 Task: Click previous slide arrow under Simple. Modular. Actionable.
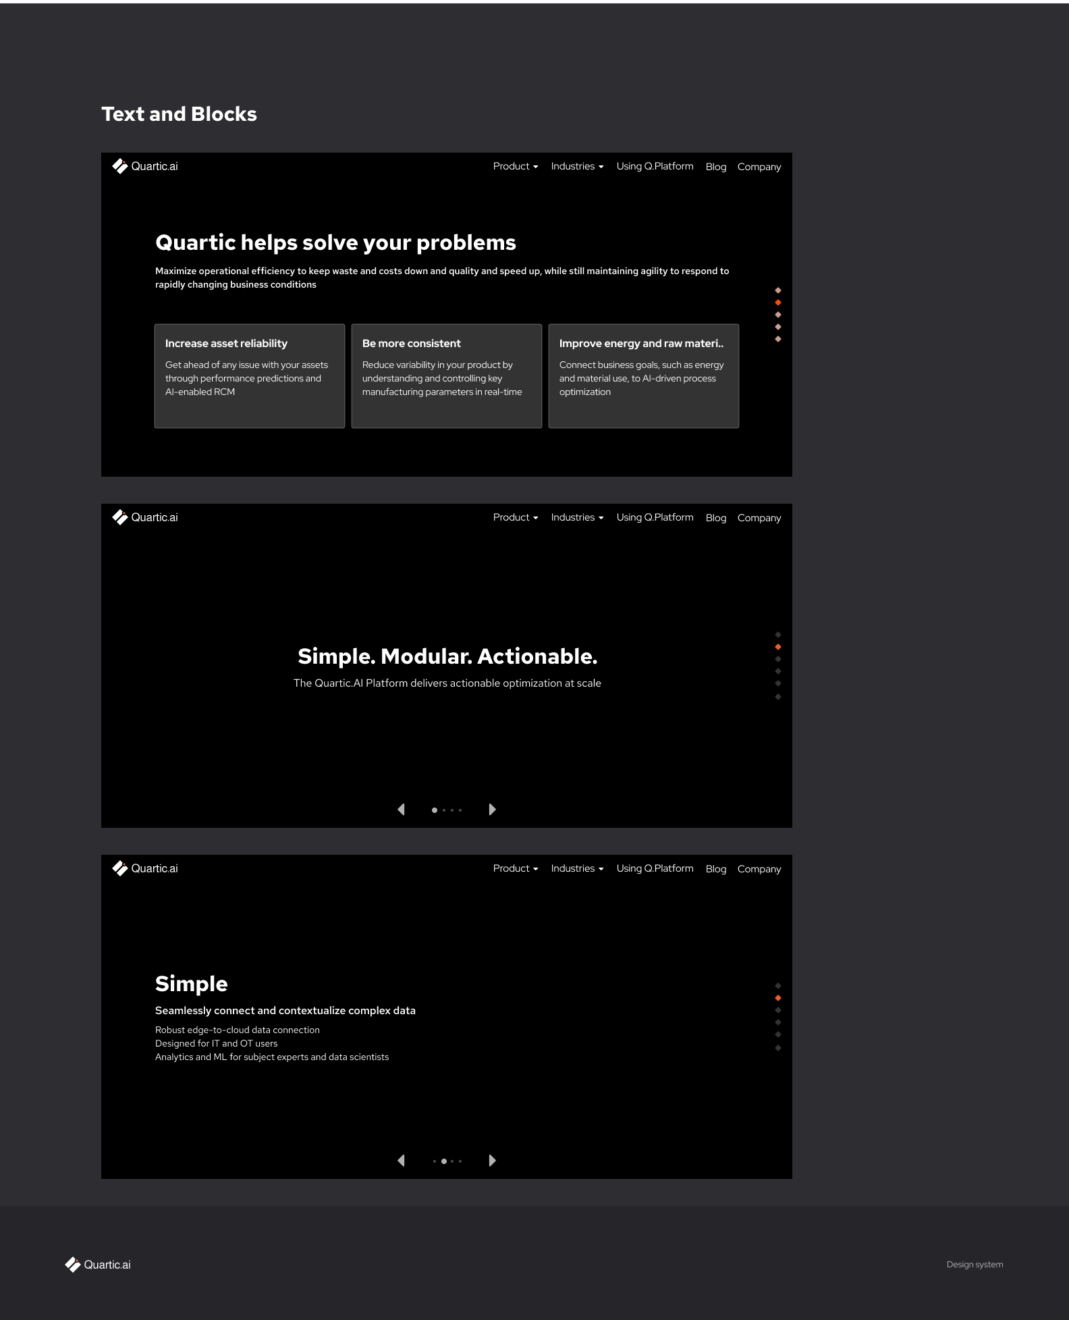[401, 810]
